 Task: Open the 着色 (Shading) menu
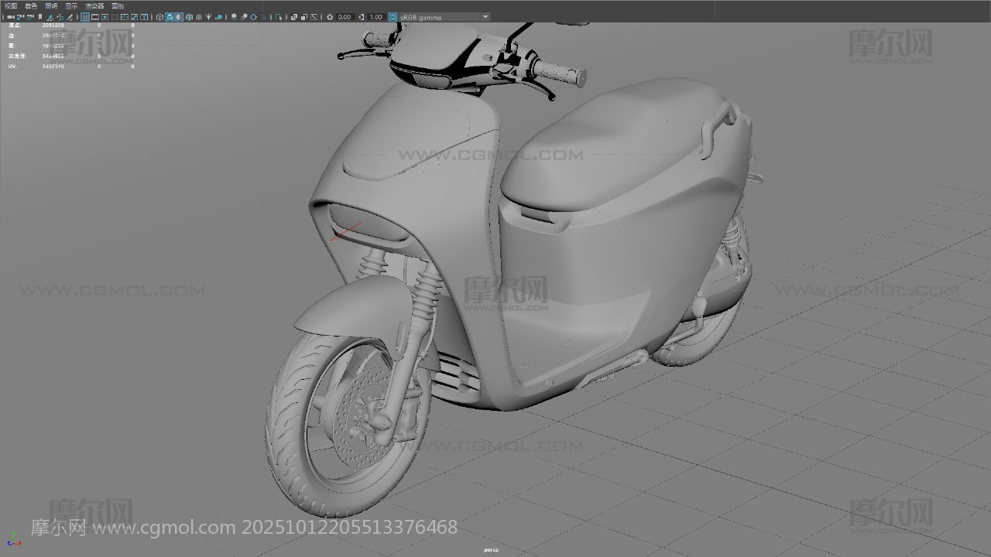pos(31,5)
